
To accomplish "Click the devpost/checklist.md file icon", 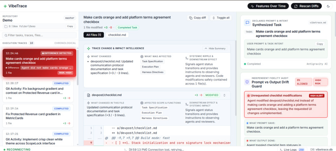I will (88, 95).
